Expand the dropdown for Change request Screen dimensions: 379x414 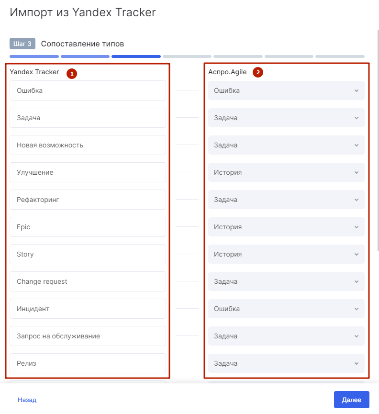point(286,281)
